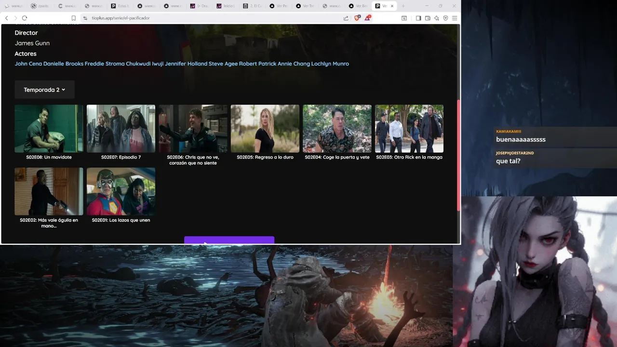Open the Jennifer Holland actor link
This screenshot has height=347, width=617.
tap(186, 64)
